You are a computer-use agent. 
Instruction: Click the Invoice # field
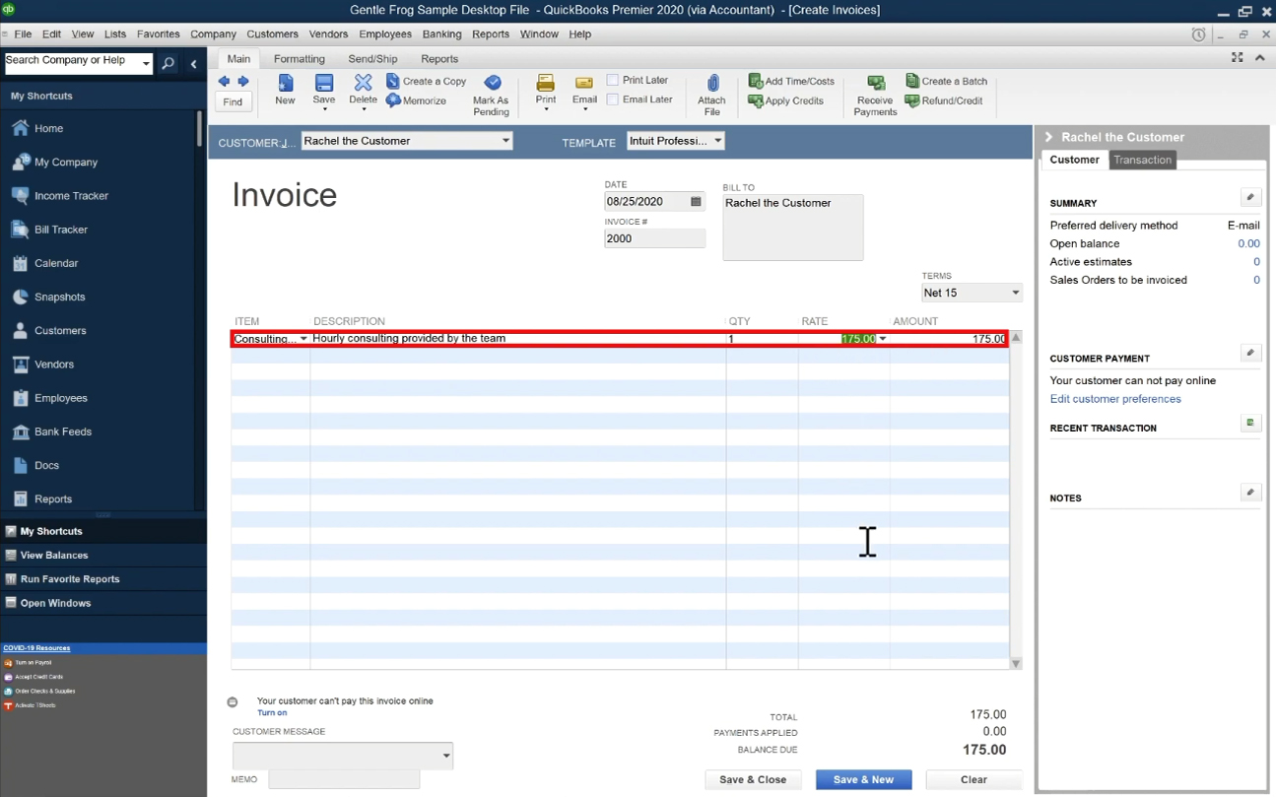[x=654, y=238]
